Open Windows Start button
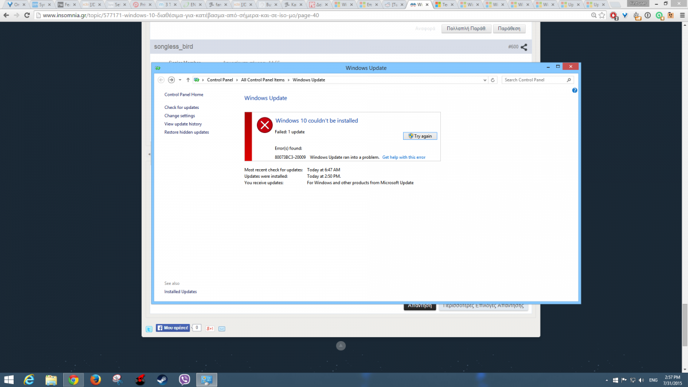The height and width of the screenshot is (387, 688). [9, 380]
